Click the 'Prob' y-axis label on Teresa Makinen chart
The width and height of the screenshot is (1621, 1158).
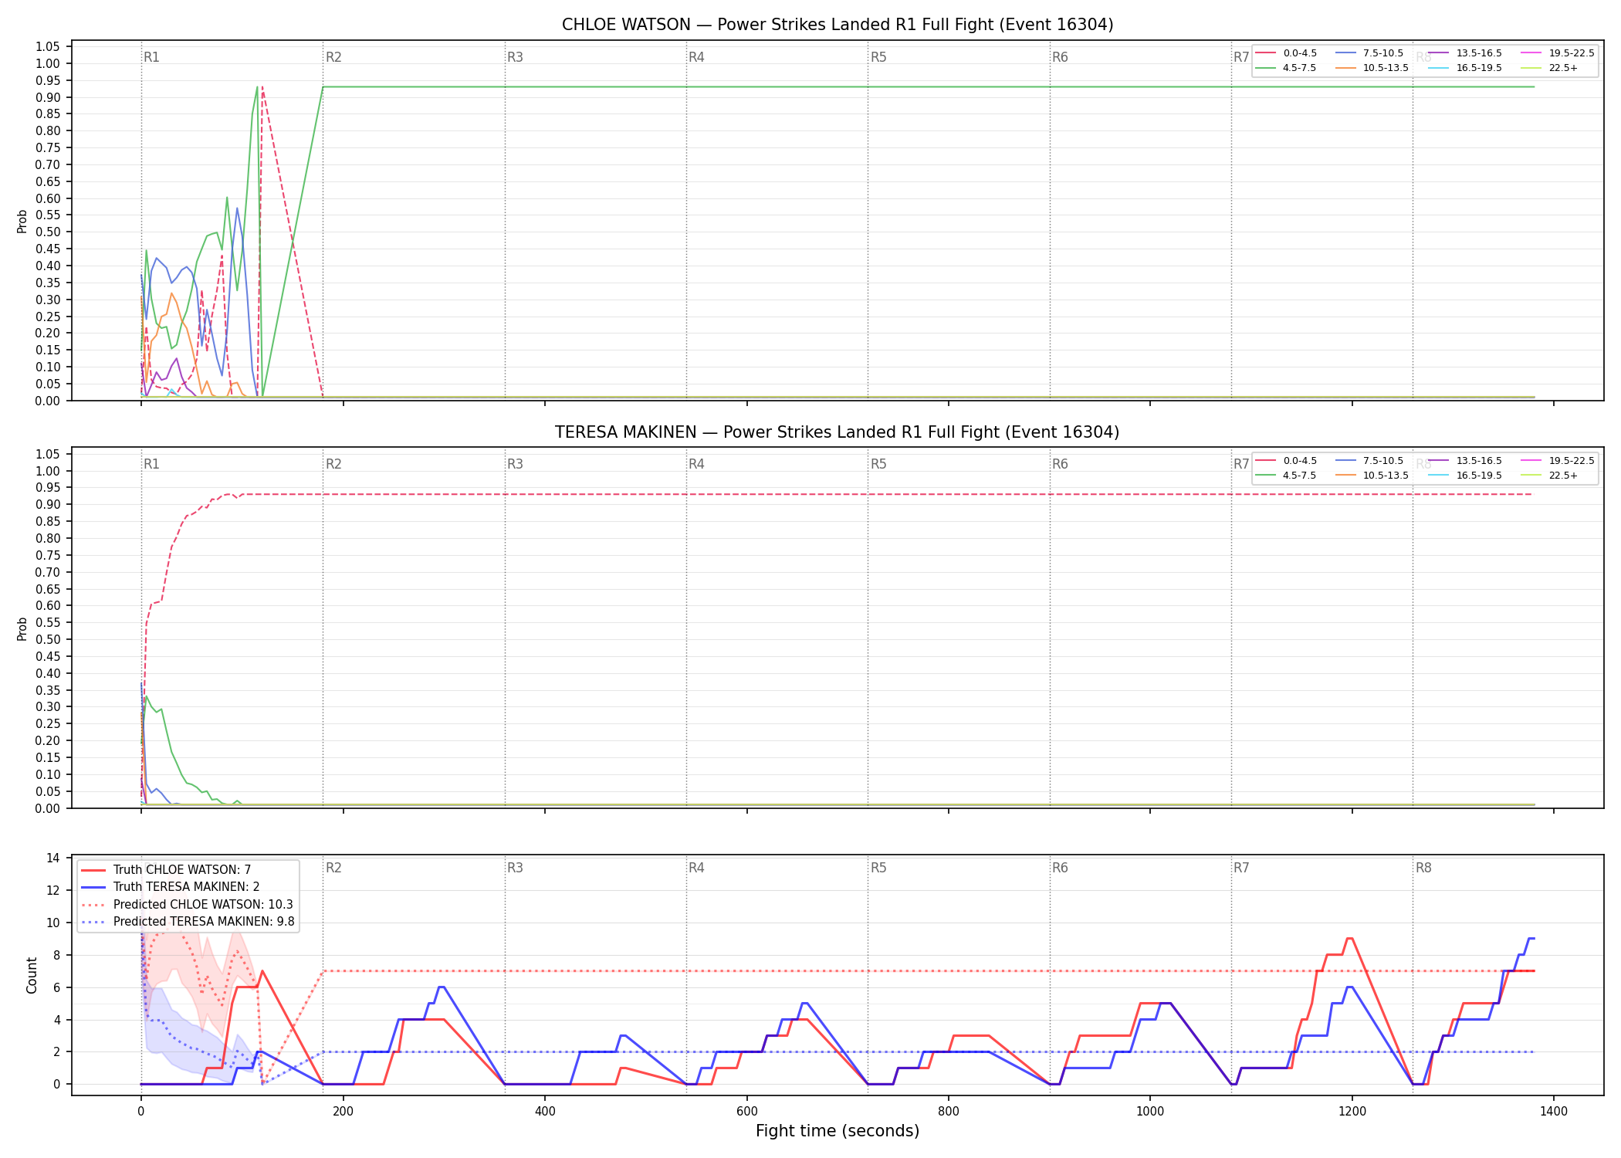pos(22,628)
